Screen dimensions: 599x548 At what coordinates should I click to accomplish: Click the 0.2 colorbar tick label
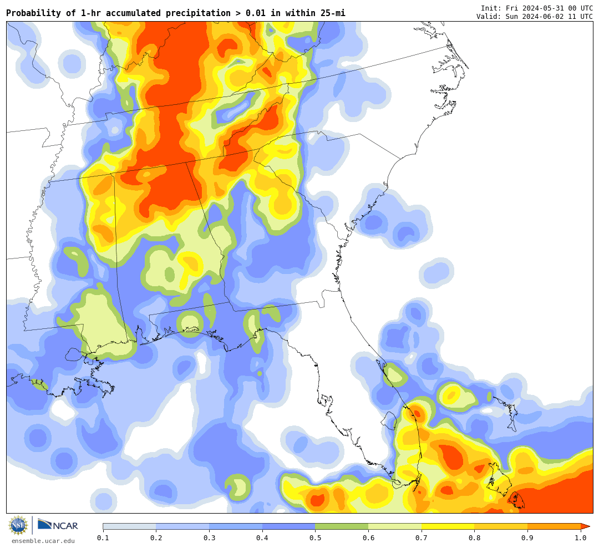click(x=156, y=538)
